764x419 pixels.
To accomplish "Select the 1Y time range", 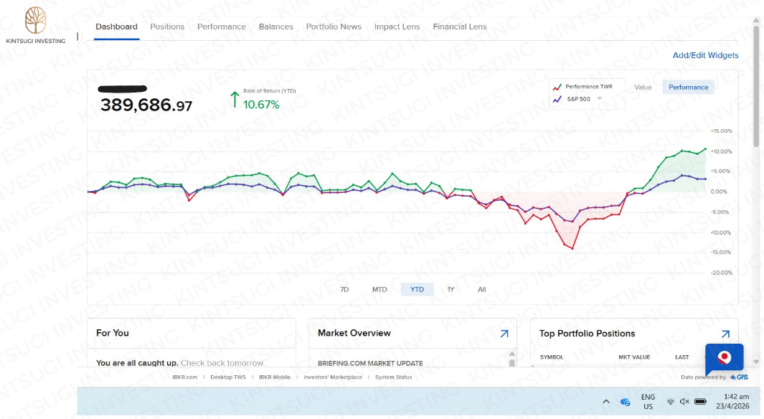I will click(x=451, y=289).
